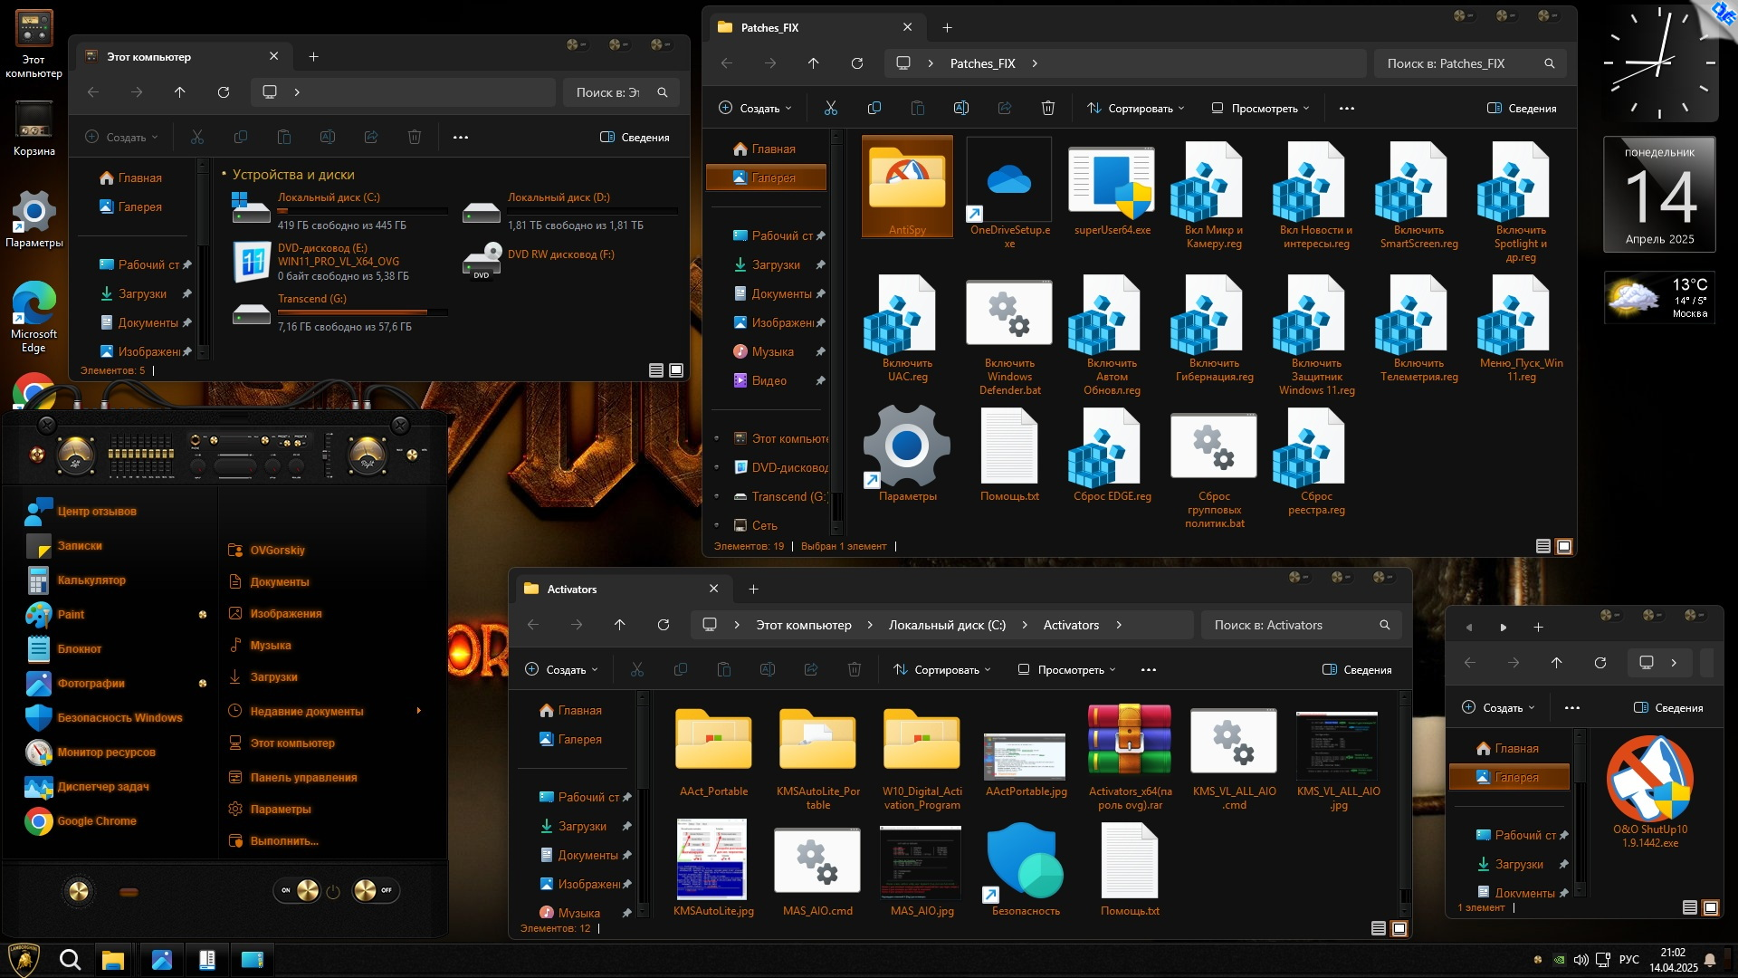Open the Activators_x64 WinRAR archive

pyautogui.click(x=1129, y=740)
